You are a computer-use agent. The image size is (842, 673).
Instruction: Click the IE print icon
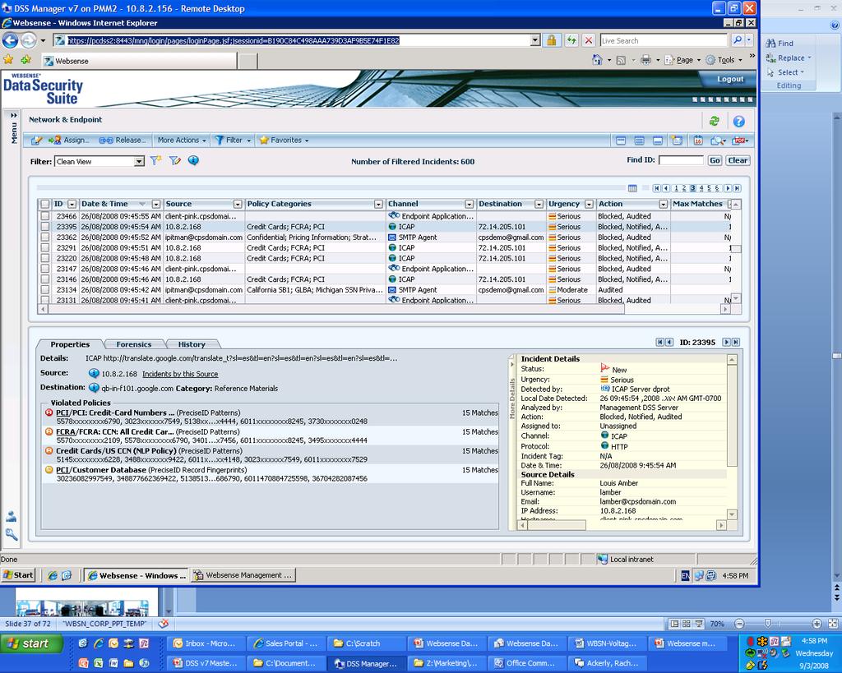(645, 60)
